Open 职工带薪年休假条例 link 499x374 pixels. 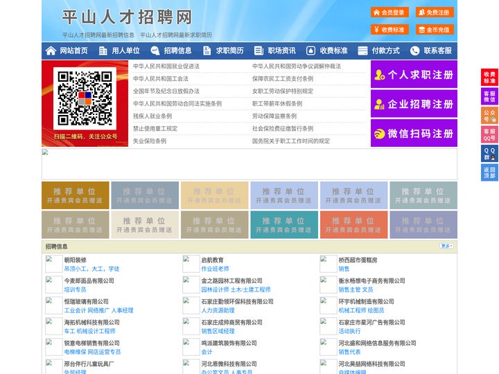point(277,104)
